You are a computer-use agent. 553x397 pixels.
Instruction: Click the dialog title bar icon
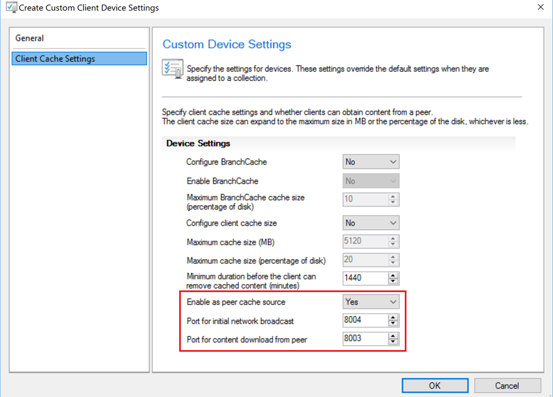tap(12, 7)
